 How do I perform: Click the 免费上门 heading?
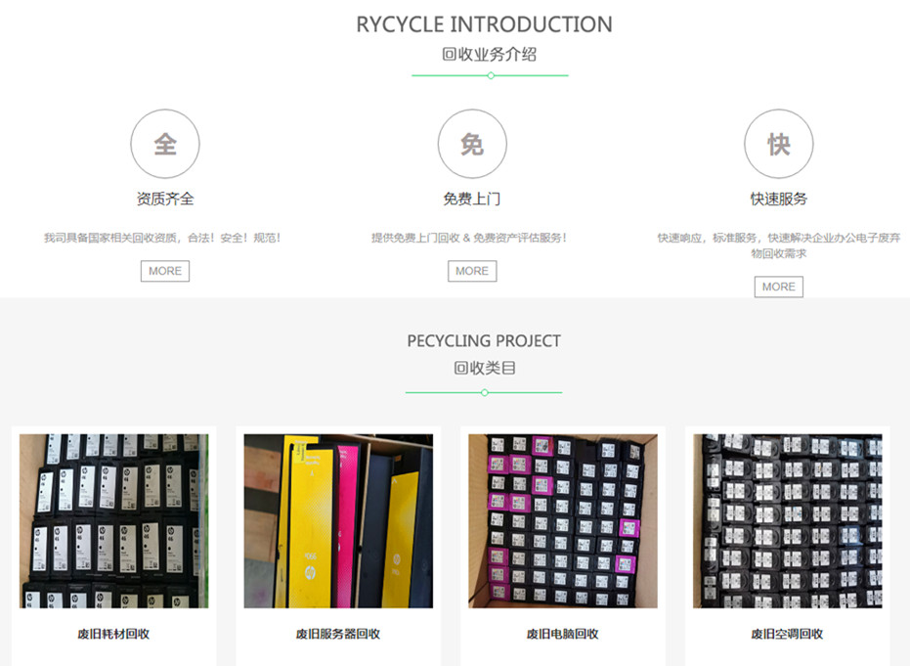pos(472,199)
